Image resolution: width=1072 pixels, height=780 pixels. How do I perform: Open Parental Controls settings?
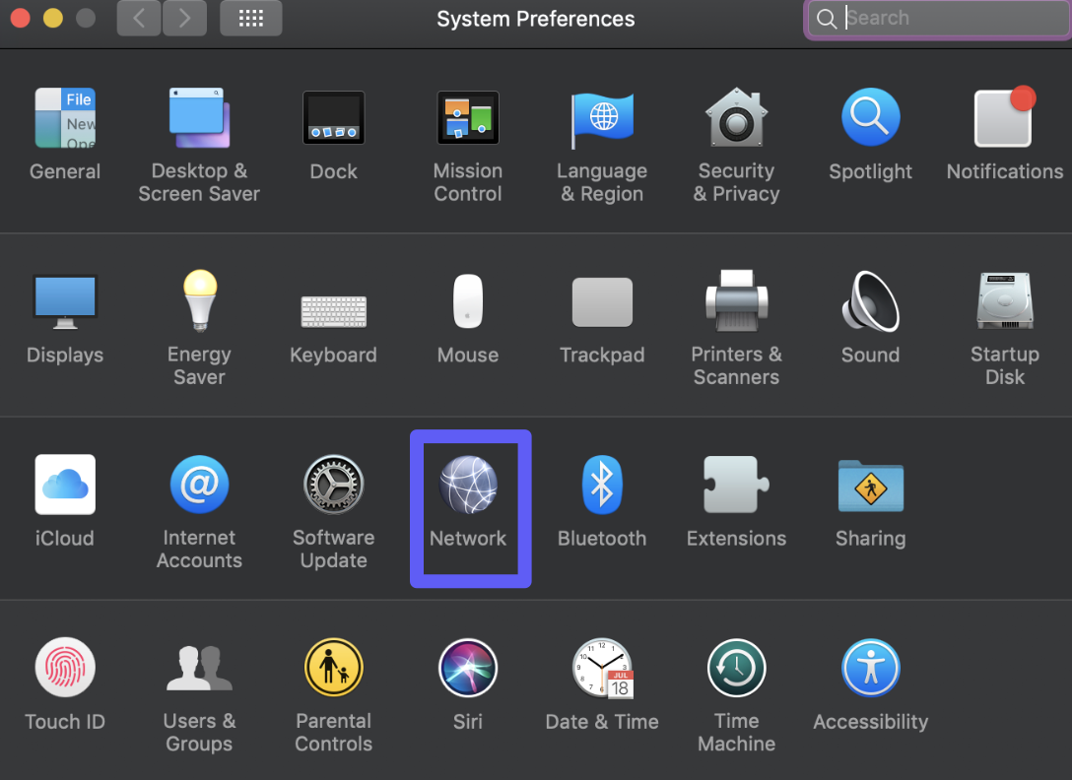[x=333, y=669]
